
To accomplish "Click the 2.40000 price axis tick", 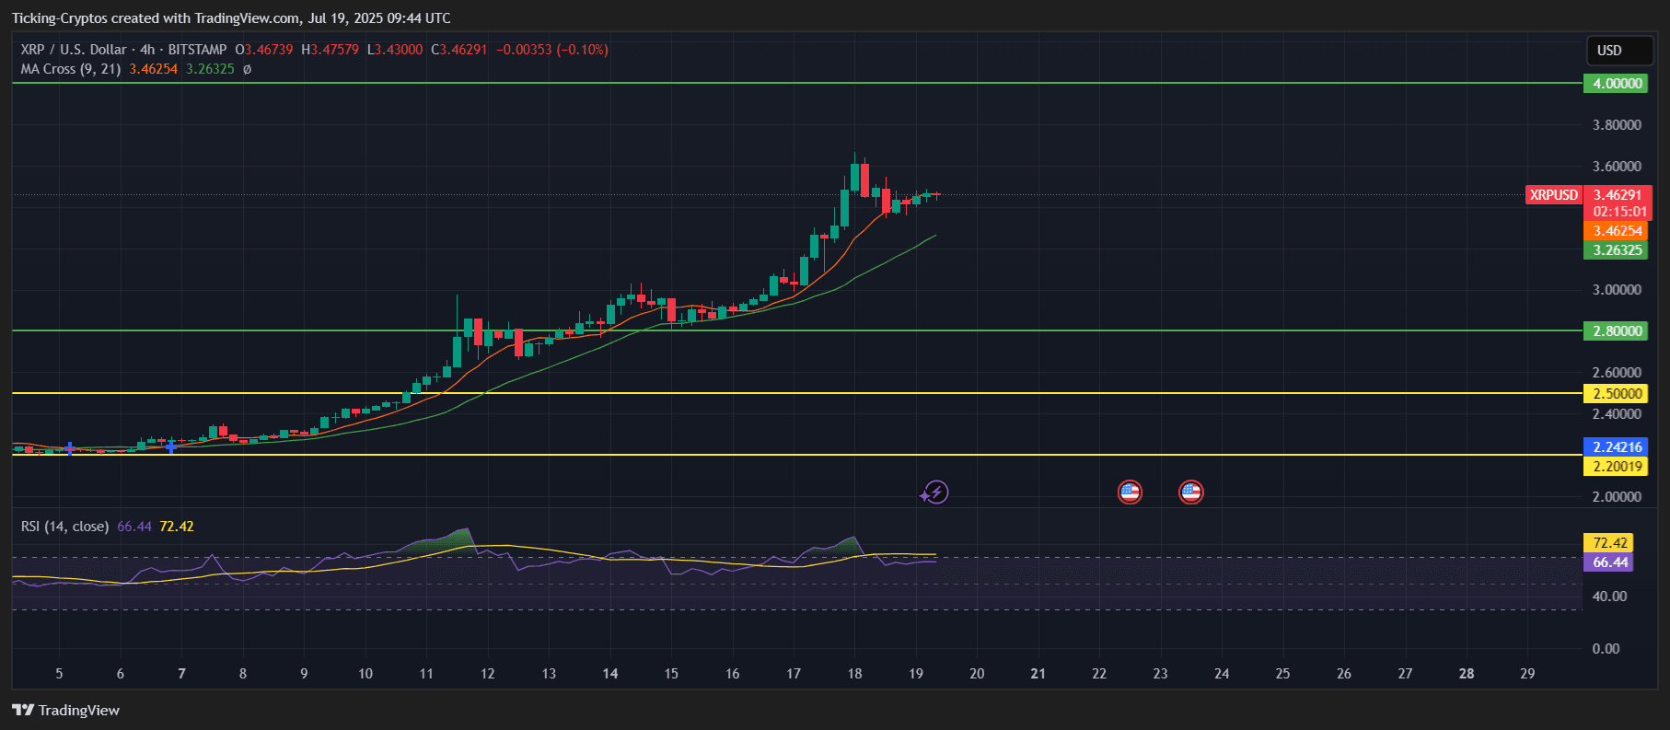I will [1617, 414].
